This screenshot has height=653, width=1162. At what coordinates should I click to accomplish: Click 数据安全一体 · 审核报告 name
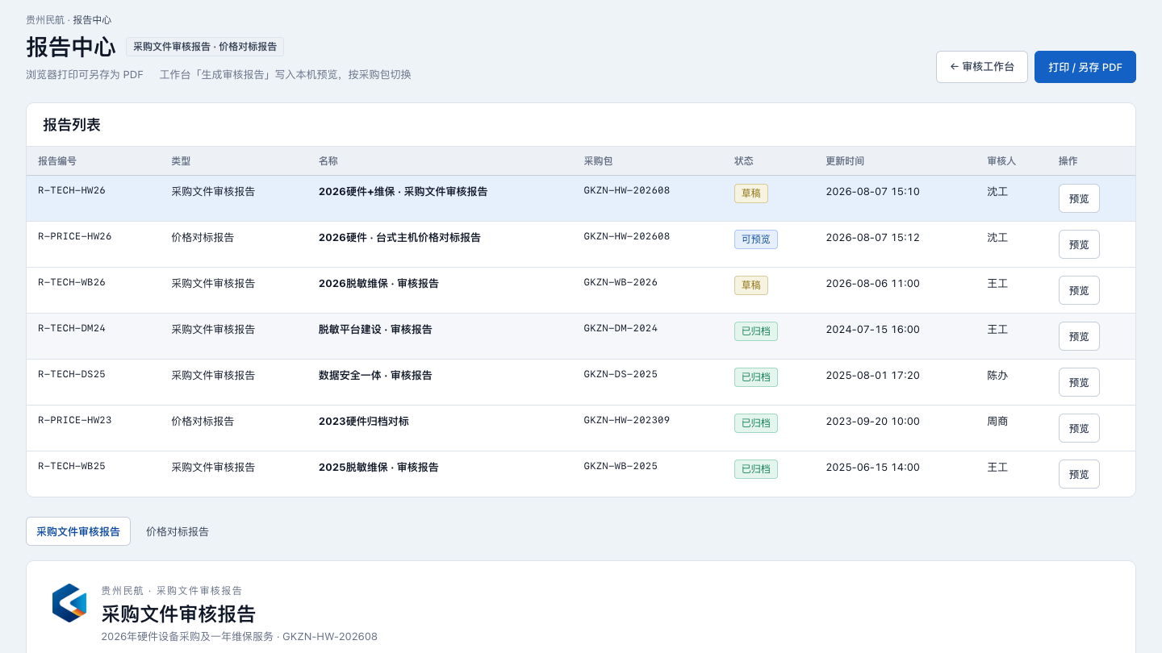(x=375, y=376)
